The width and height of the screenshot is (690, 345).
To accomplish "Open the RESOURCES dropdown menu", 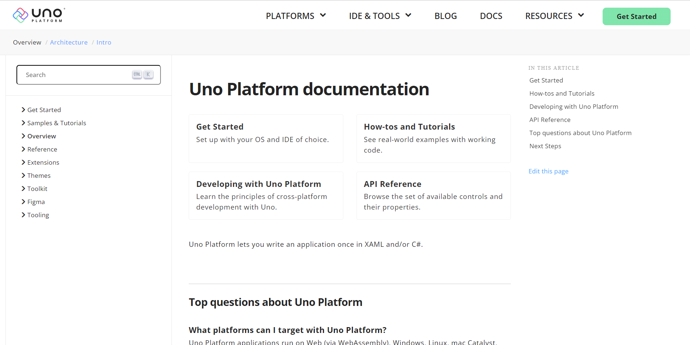I will tap(554, 16).
